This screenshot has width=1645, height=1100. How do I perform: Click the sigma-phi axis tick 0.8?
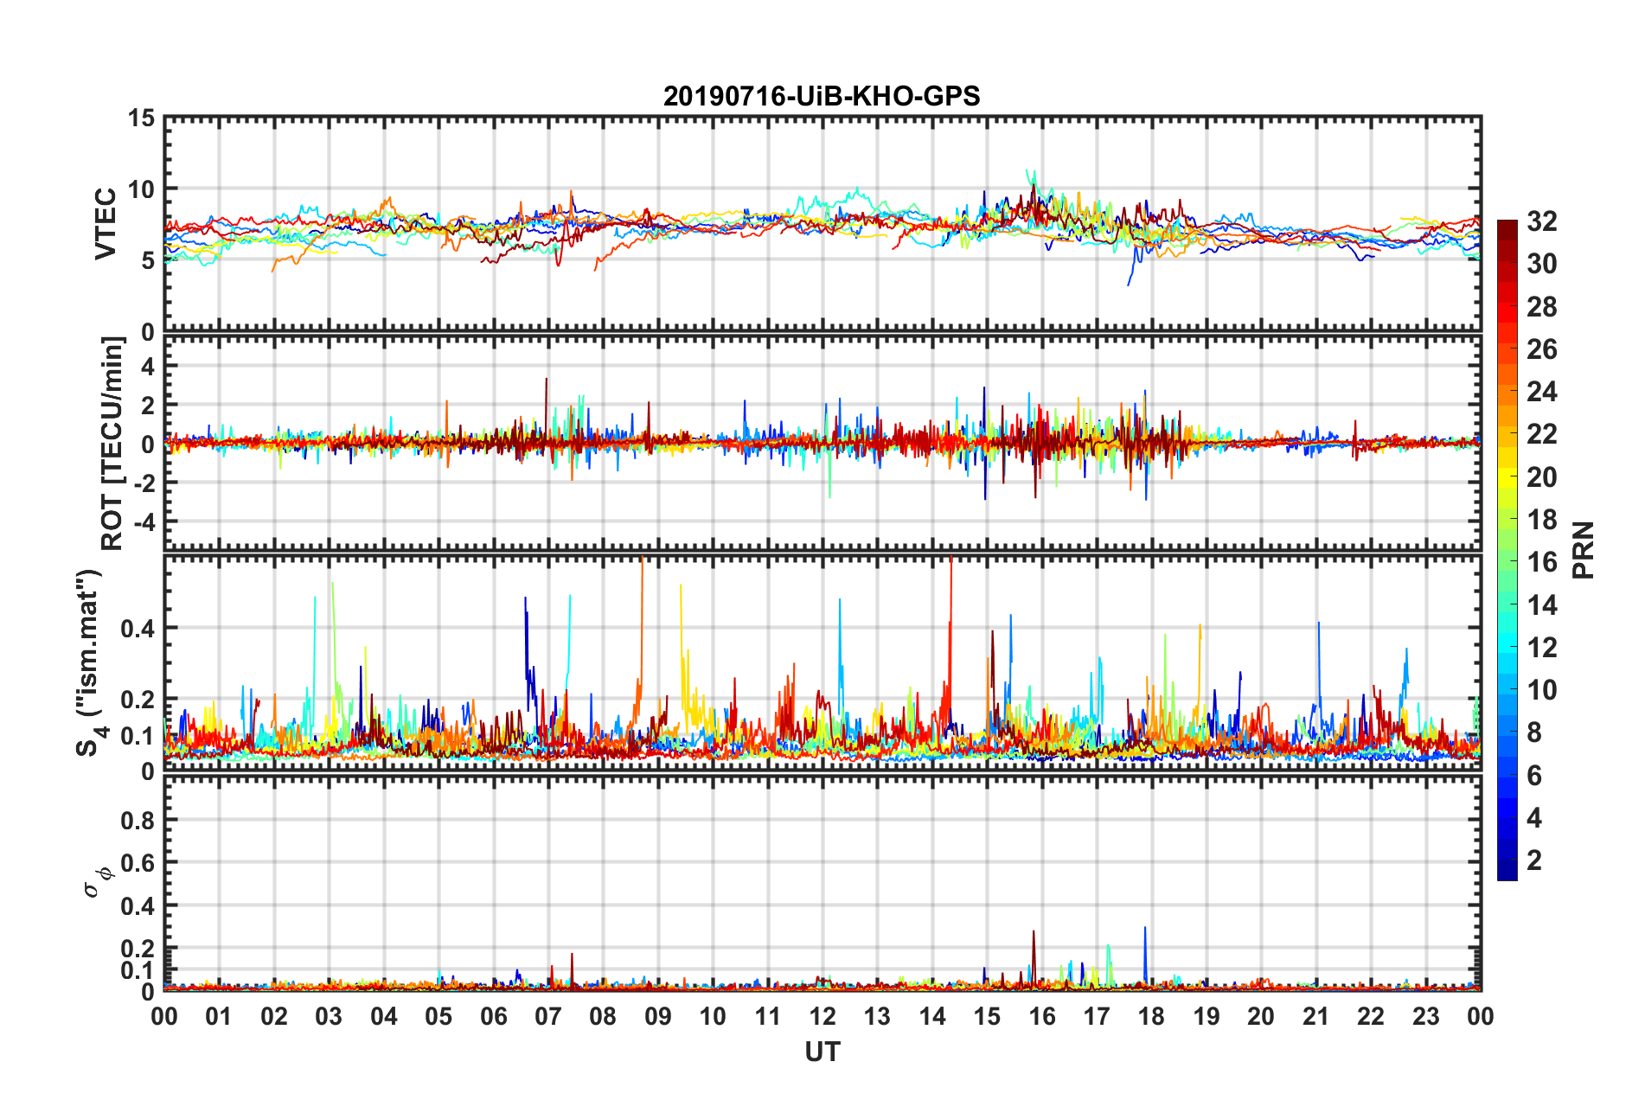pyautogui.click(x=138, y=820)
